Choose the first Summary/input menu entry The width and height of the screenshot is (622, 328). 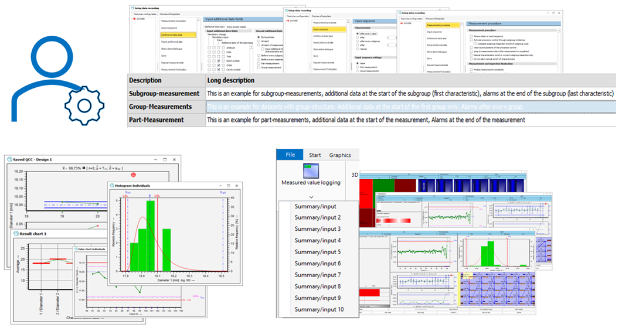tap(315, 206)
